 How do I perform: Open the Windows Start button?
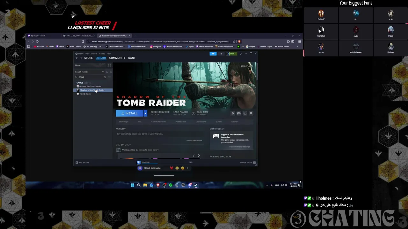132,185
